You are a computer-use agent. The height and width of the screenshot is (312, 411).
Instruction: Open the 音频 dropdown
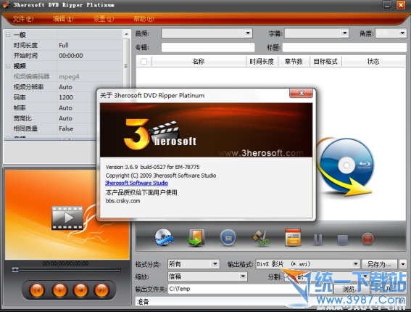coord(248,33)
